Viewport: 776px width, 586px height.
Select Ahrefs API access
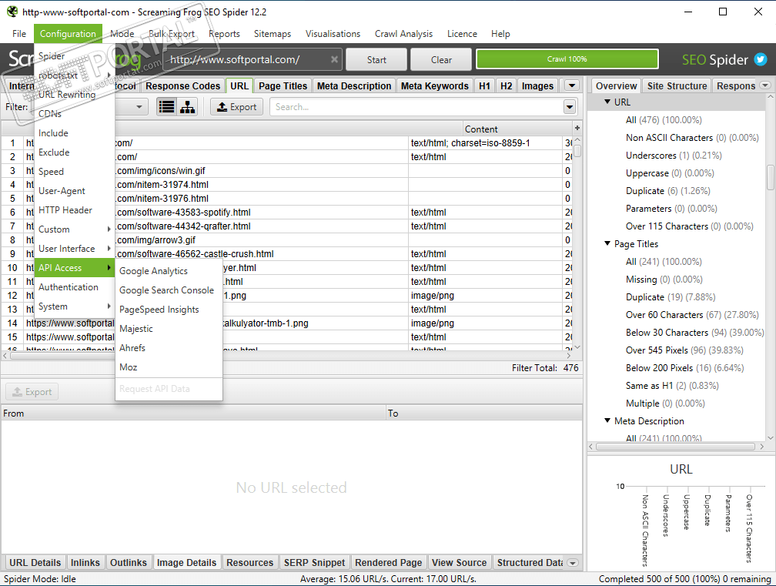(x=132, y=348)
